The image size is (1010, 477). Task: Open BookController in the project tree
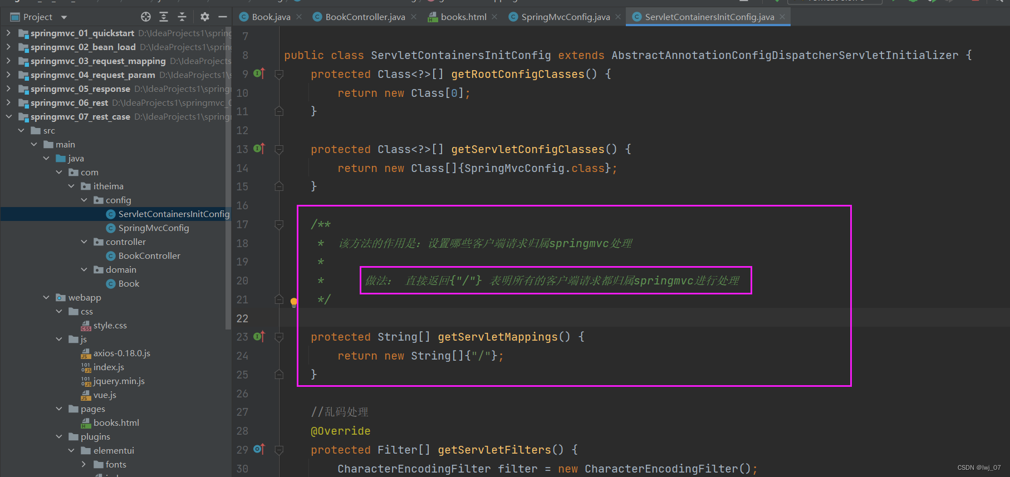(x=149, y=256)
